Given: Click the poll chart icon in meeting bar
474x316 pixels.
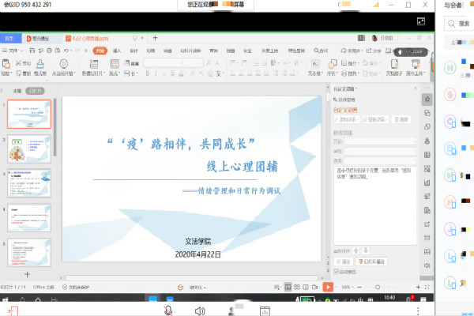Looking at the screenshot, I should (x=263, y=310).
